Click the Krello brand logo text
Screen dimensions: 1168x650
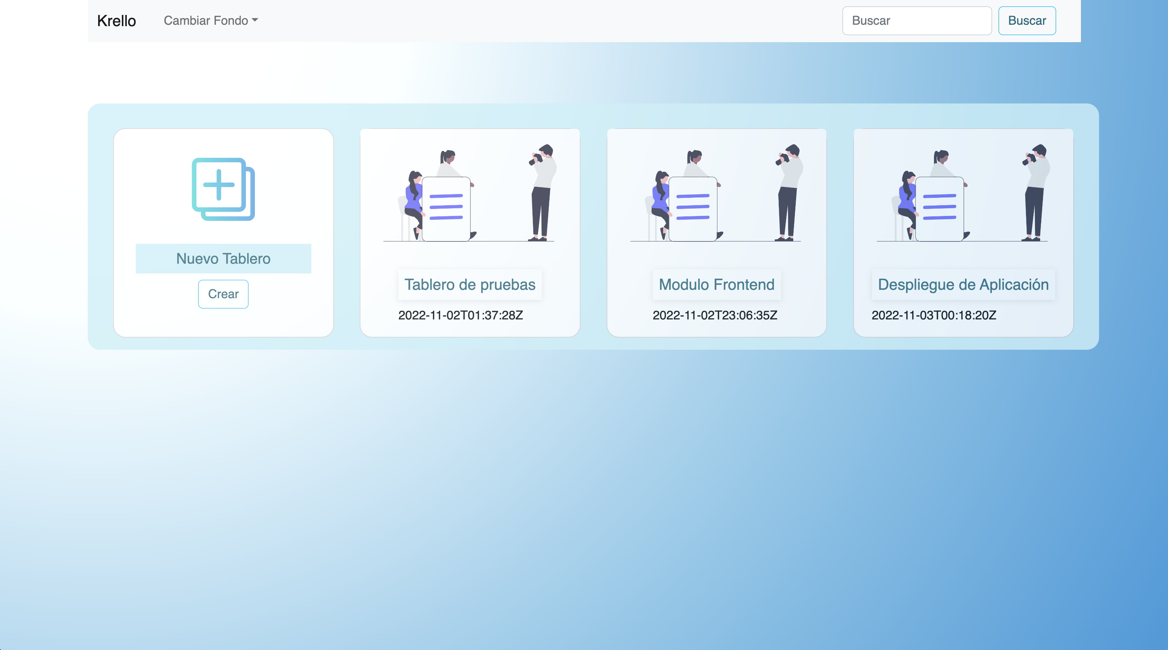(x=116, y=21)
